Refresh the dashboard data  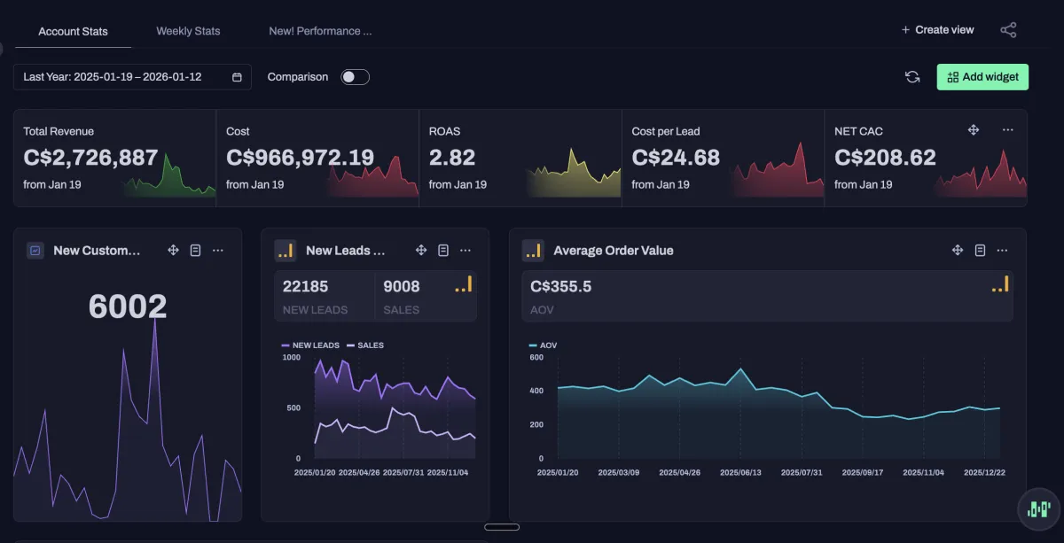[912, 77]
